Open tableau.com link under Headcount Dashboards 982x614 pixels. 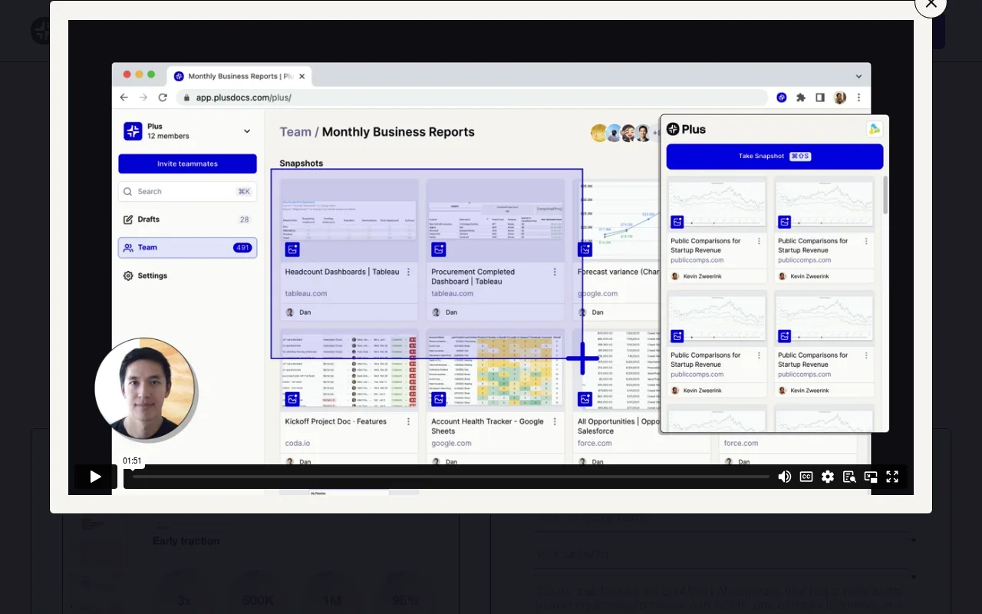306,293
